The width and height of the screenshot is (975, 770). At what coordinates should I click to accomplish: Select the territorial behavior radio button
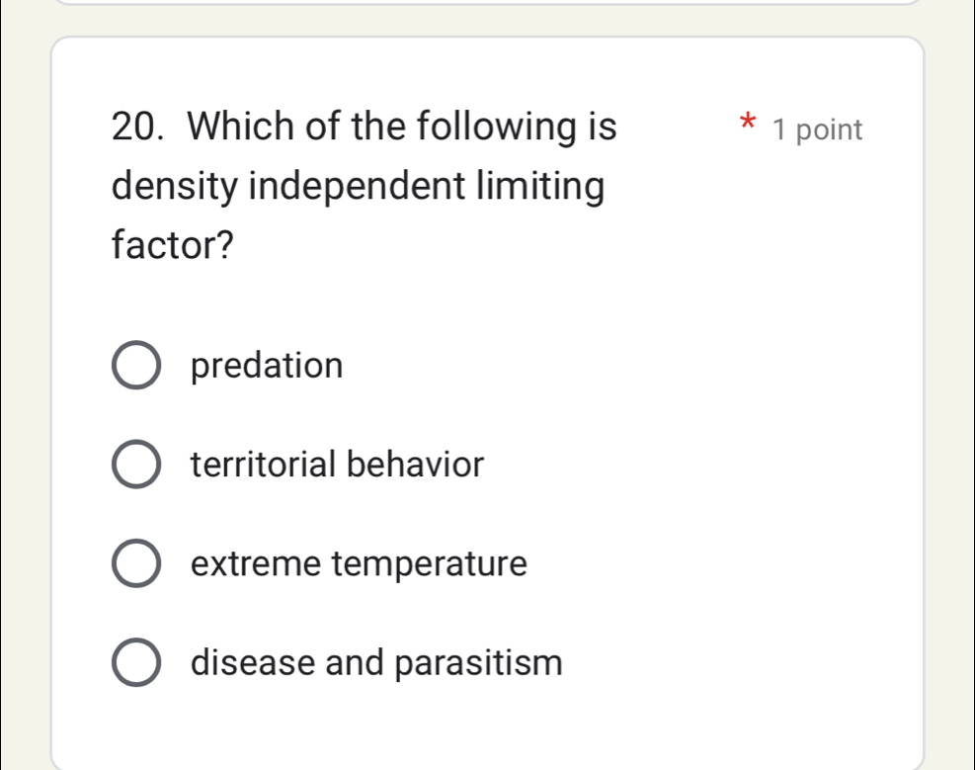[136, 464]
